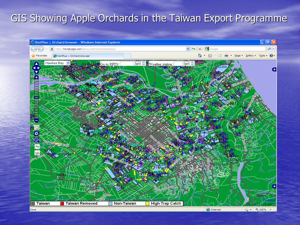This screenshot has width=300, height=225.
Task: Open the Home button dropdown arrow
Action: tap(204, 56)
